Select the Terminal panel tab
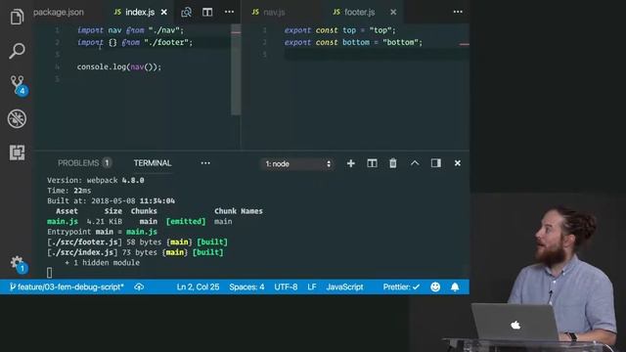Viewport: 626px width, 352px height. tap(153, 163)
